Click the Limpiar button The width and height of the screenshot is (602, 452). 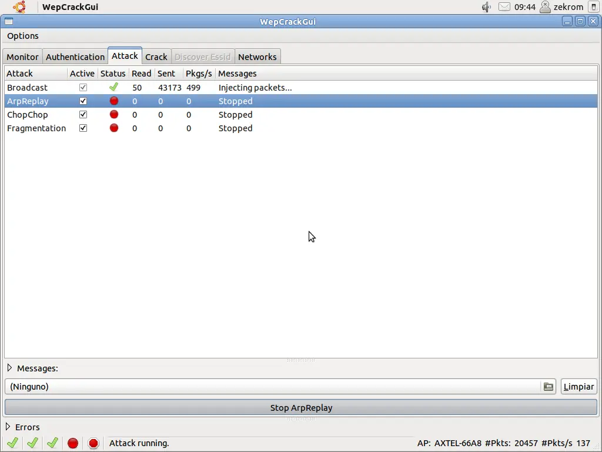(579, 387)
